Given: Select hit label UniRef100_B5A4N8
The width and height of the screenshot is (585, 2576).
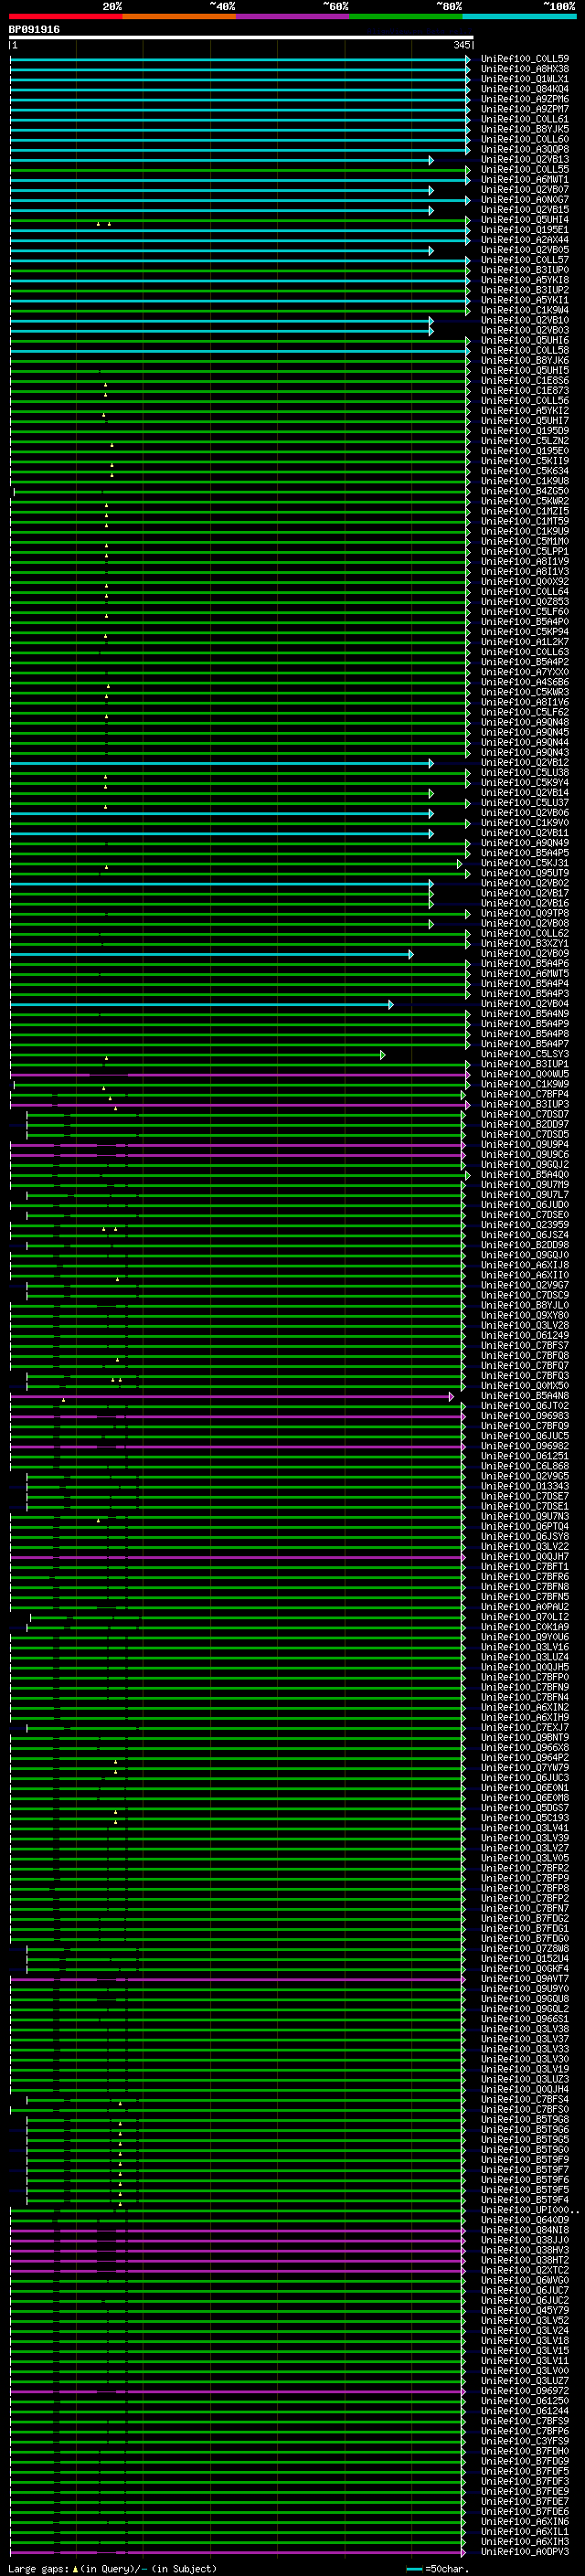Looking at the screenshot, I should click(x=525, y=1396).
